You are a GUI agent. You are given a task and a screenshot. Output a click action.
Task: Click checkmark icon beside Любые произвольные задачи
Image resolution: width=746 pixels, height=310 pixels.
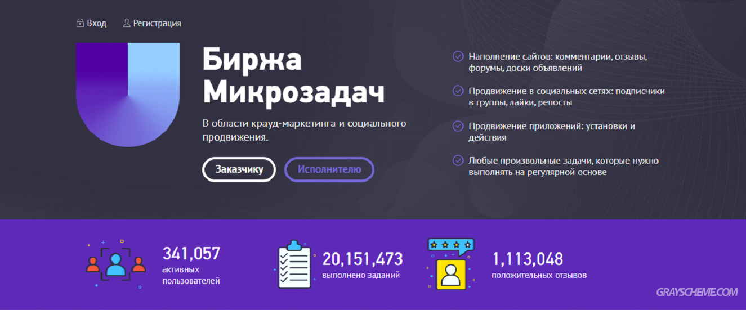(458, 161)
